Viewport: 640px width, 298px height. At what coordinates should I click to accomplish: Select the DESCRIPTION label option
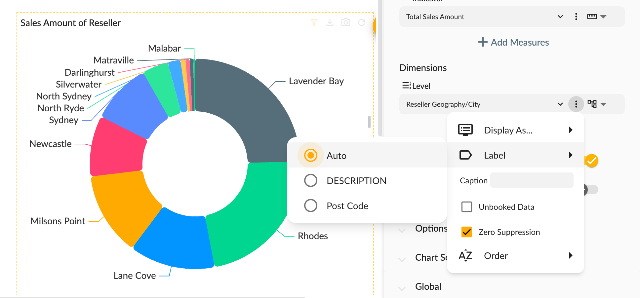311,181
